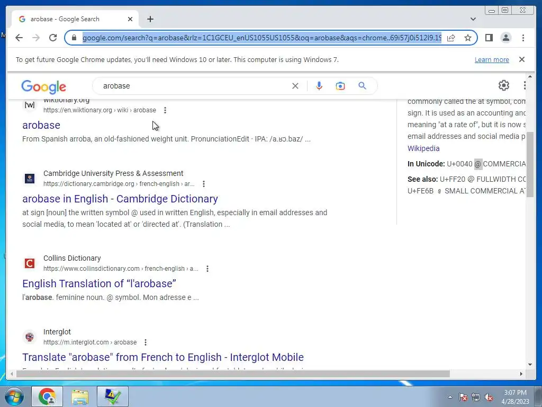The image size is (542, 407).
Task: Click the Collins Dictionary favicon
Action: tap(30, 263)
